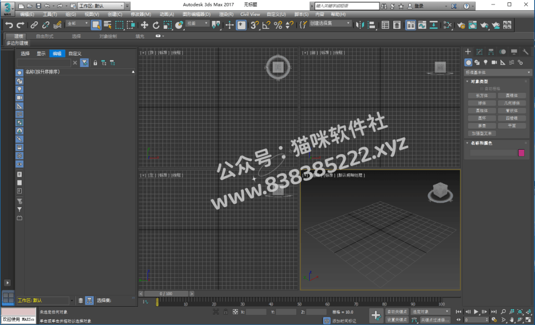Click the 球体 sphere button

tap(482, 103)
